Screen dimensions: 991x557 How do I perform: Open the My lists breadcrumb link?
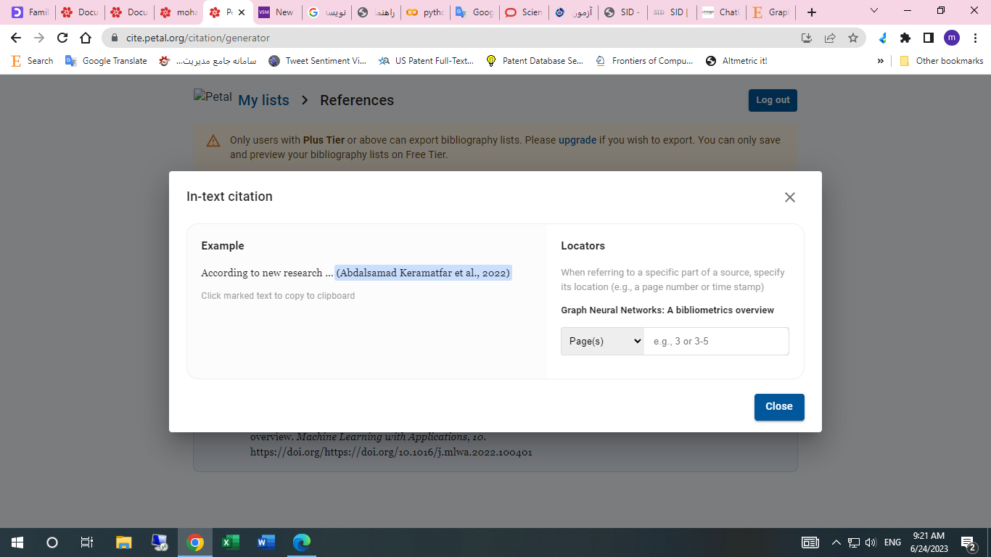263,100
